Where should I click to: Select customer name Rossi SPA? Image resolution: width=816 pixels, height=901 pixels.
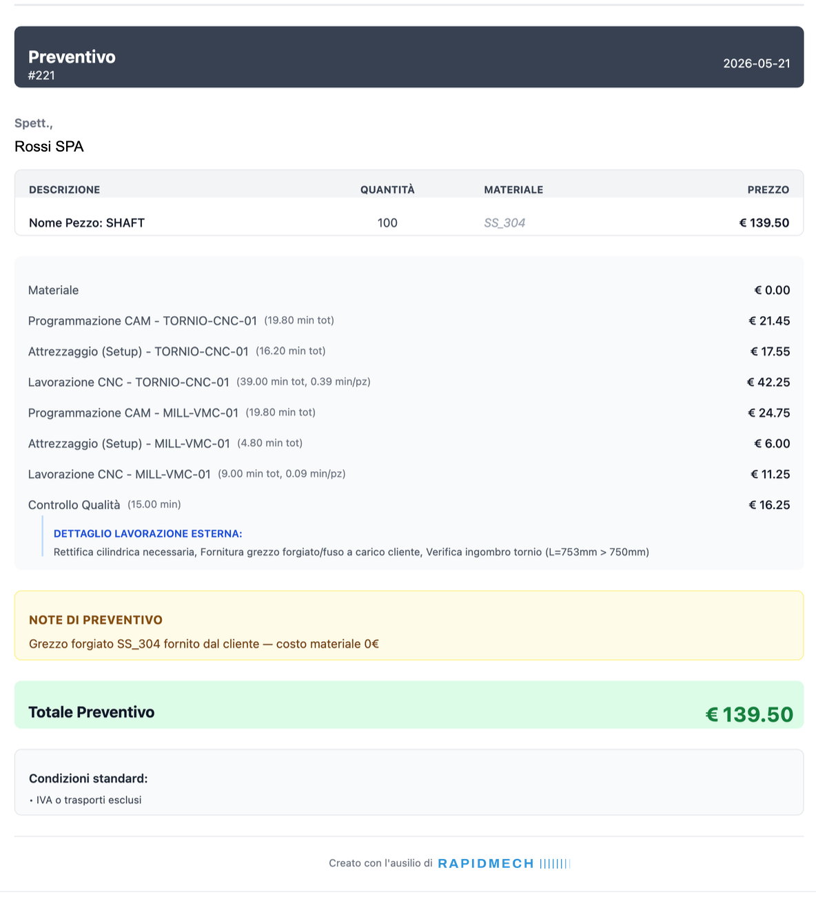click(x=49, y=147)
